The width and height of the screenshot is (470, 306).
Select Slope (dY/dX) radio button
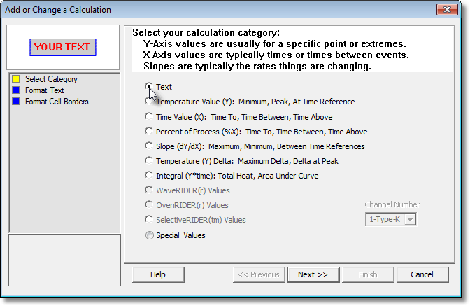[149, 146]
